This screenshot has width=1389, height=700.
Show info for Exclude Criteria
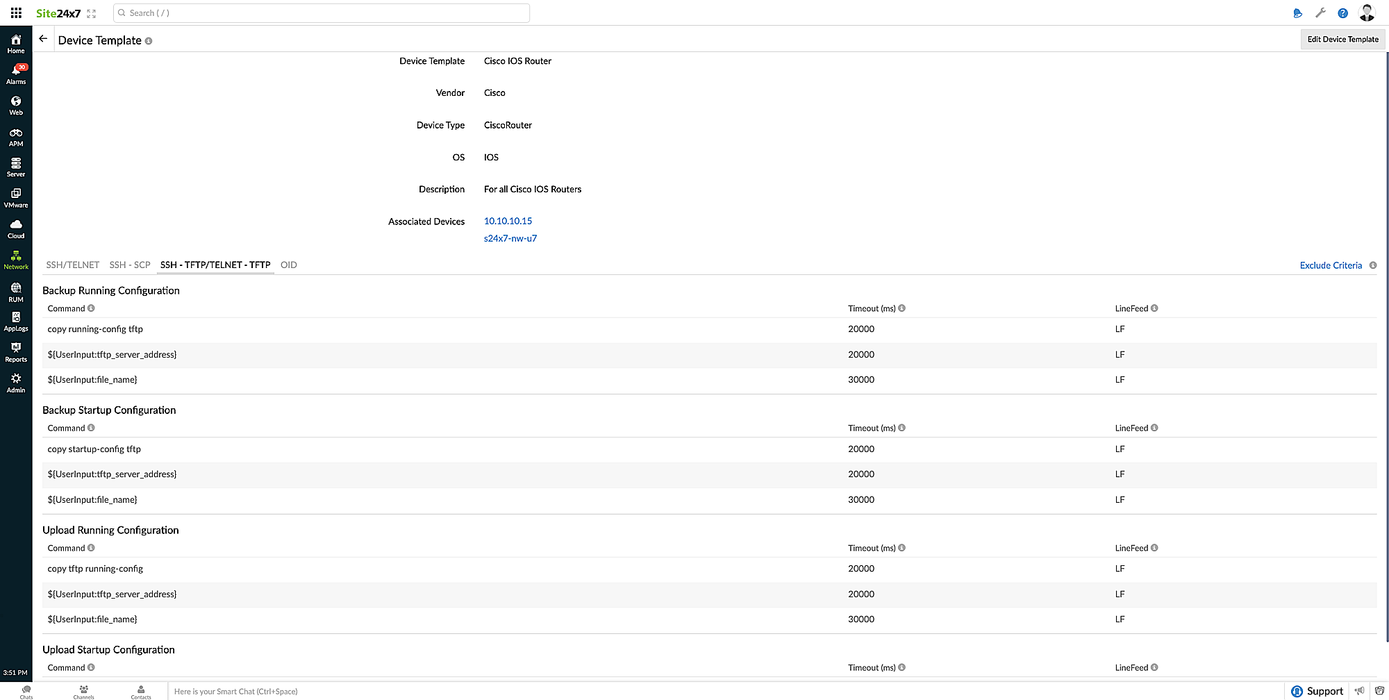pyautogui.click(x=1373, y=265)
